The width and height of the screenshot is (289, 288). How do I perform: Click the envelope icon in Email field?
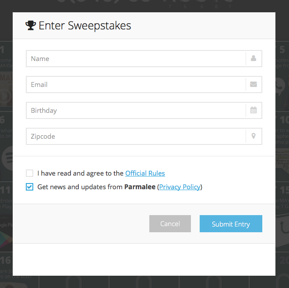[x=254, y=84]
